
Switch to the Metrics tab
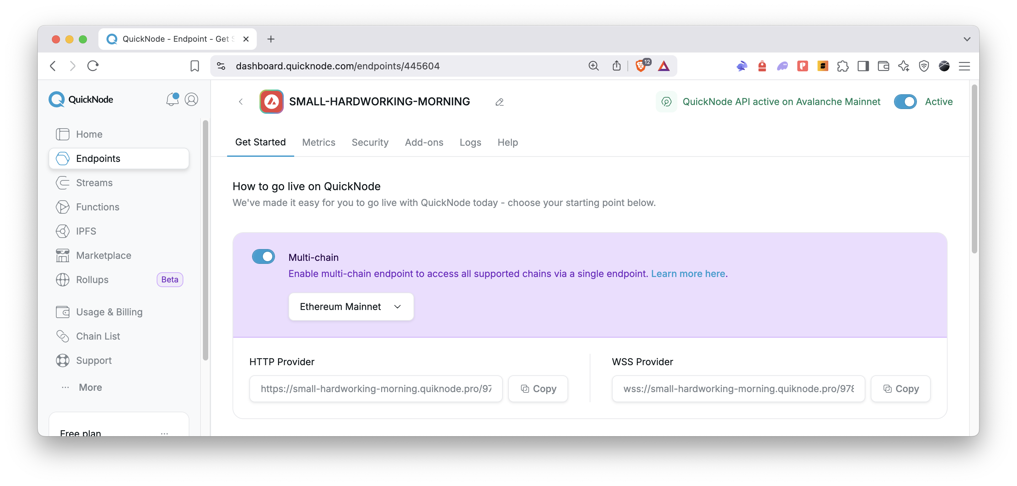(318, 142)
